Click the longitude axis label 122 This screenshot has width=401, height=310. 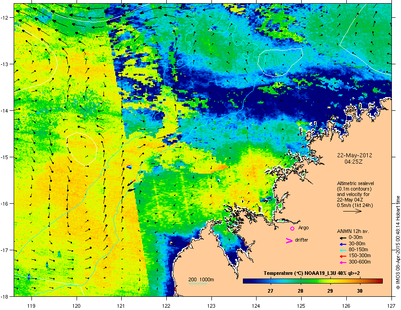click(x=166, y=306)
